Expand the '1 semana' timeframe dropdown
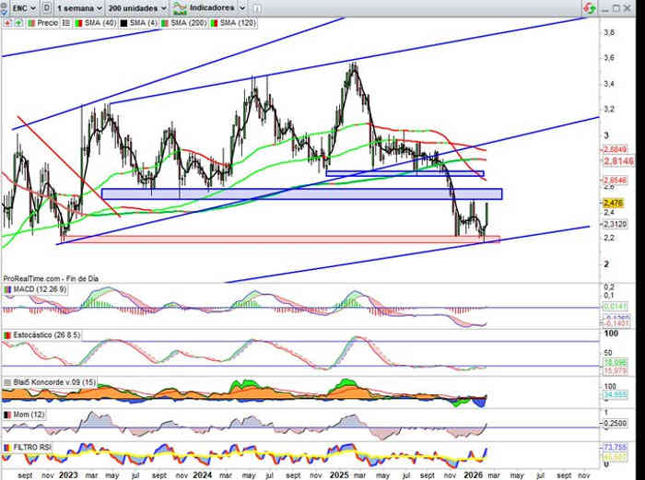 point(77,6)
